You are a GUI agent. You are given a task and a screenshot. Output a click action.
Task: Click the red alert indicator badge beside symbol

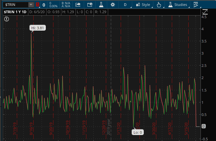pyautogui.click(x=37, y=5)
